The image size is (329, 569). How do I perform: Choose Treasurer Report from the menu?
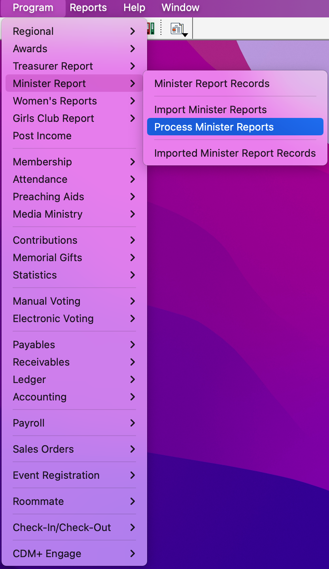[x=53, y=66]
